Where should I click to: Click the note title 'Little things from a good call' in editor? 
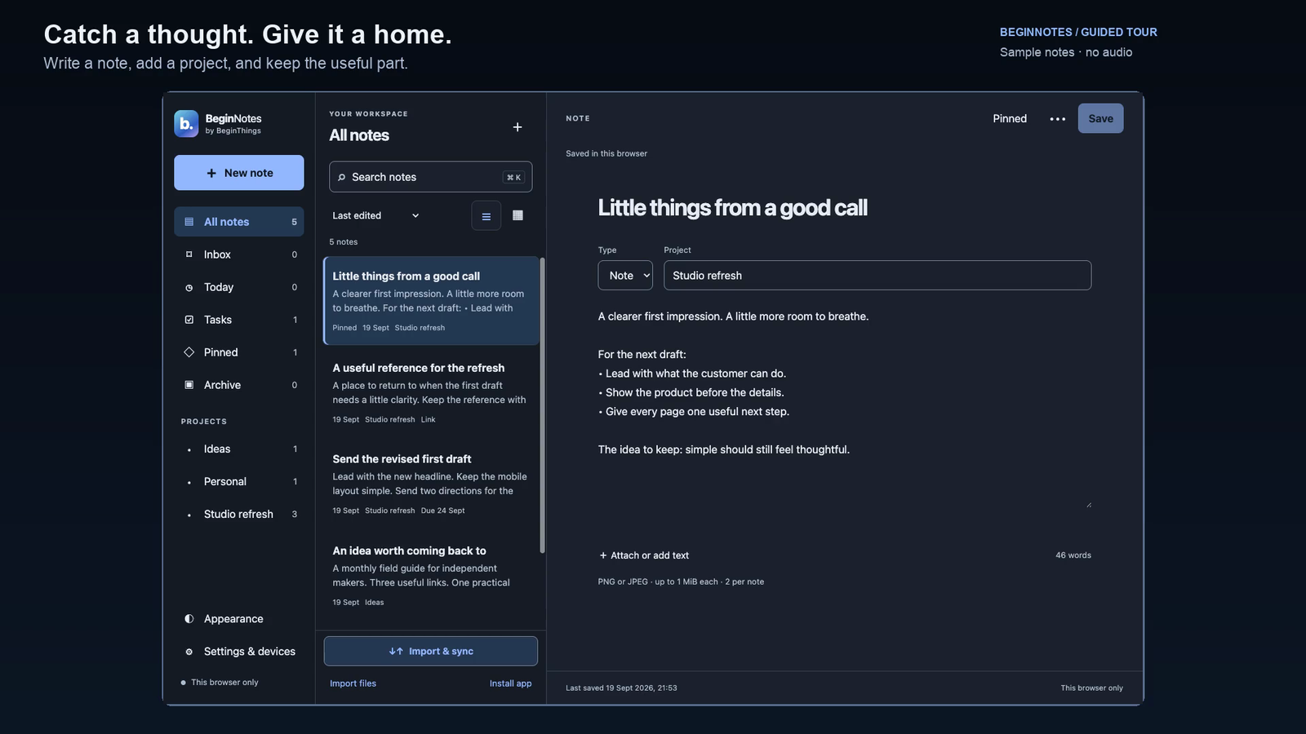(733, 208)
